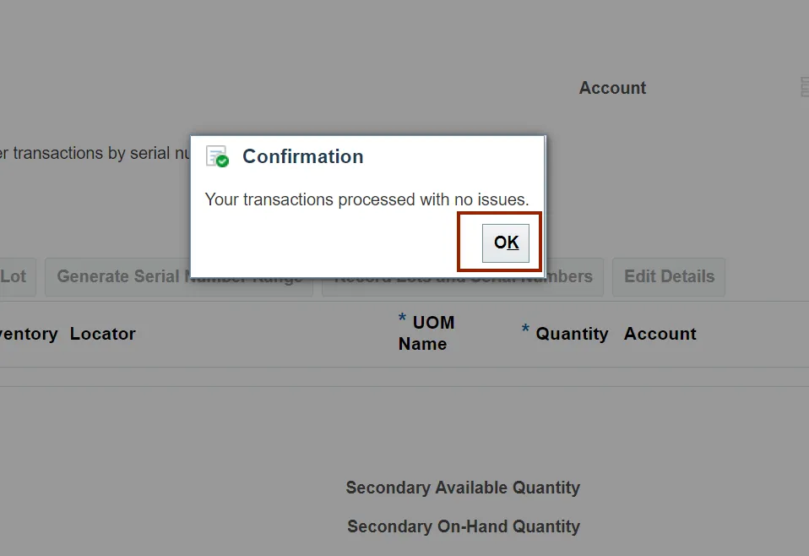The width and height of the screenshot is (809, 556).
Task: Click the 'transactions by serial' text
Action: (x=93, y=154)
